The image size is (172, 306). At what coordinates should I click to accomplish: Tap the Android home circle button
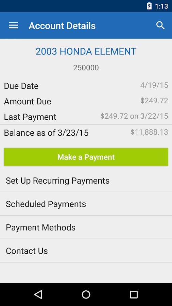pyautogui.click(x=86, y=294)
